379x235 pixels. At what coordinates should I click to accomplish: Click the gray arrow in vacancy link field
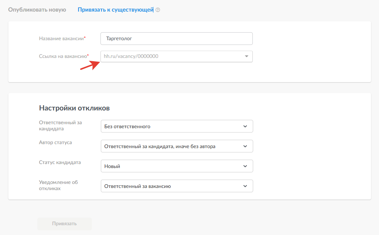pos(247,56)
